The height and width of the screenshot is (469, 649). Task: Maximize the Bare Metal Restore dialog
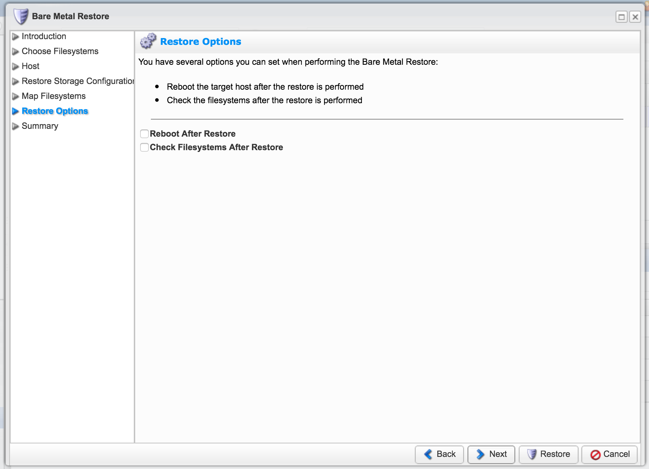pos(621,17)
